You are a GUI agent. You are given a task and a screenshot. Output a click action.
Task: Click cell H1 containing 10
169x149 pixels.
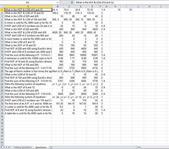pyautogui.click(x=115, y=10)
